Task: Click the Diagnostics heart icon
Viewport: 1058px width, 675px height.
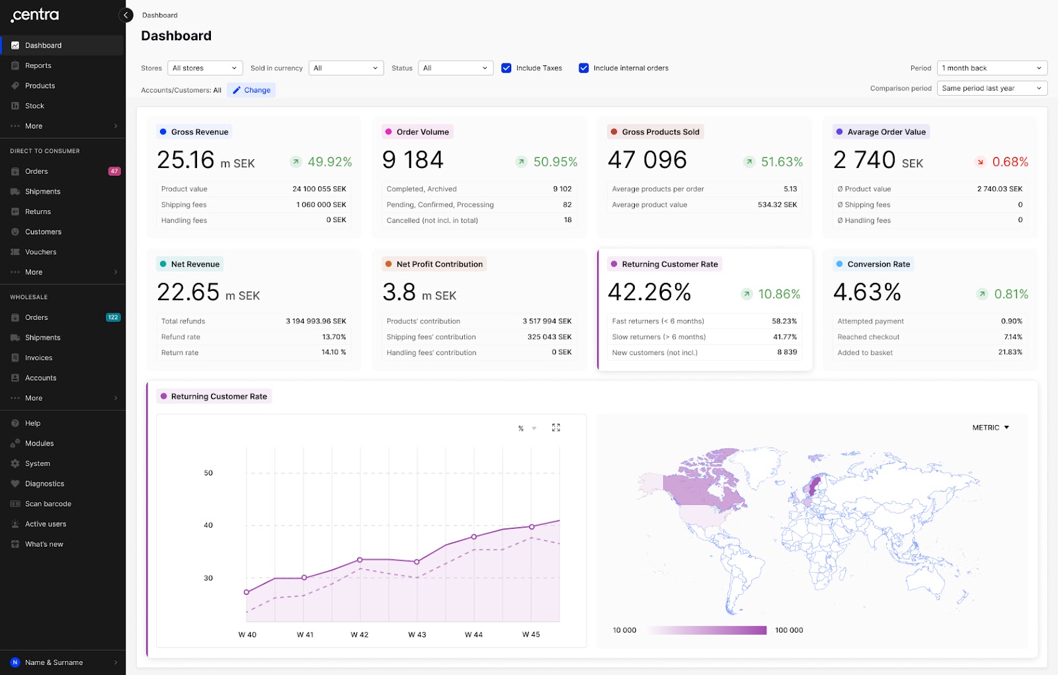Action: (15, 484)
